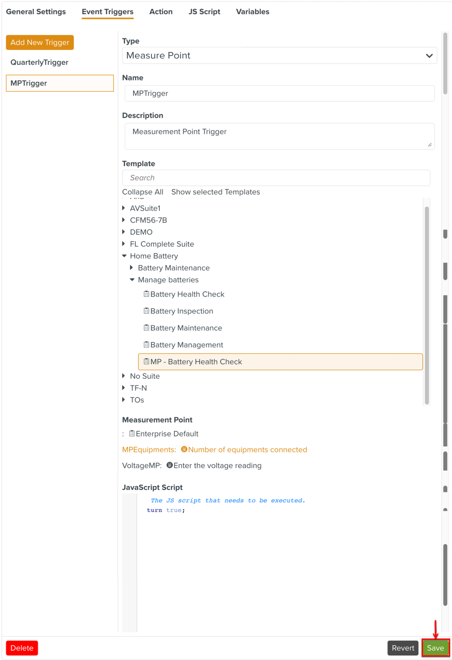This screenshot has height=660, width=452.
Task: Open the Variables tab
Action: tap(252, 12)
